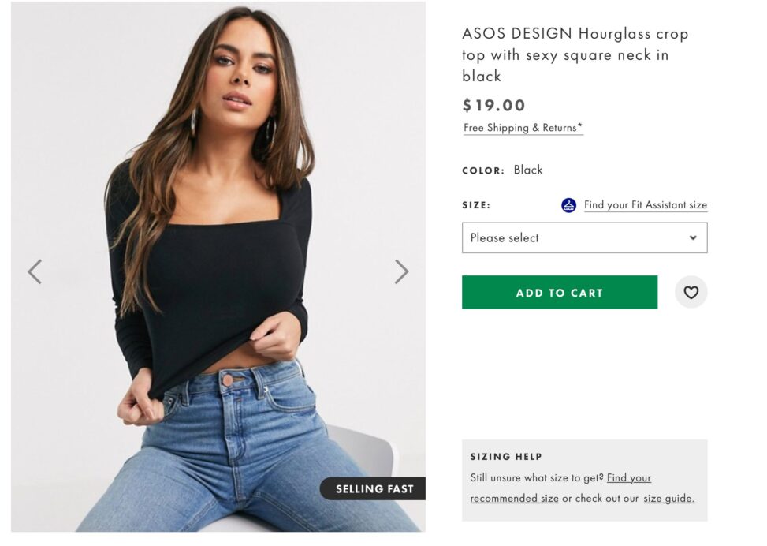Click the Fit Assistant hanger icon
767x546 pixels.
tap(568, 204)
